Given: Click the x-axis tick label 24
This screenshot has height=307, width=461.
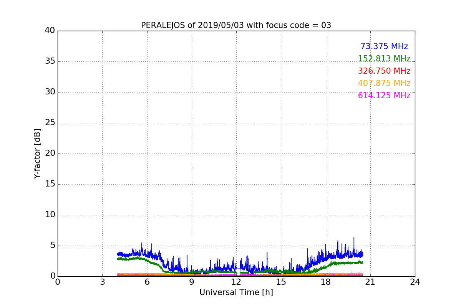Looking at the screenshot, I should (x=415, y=282).
